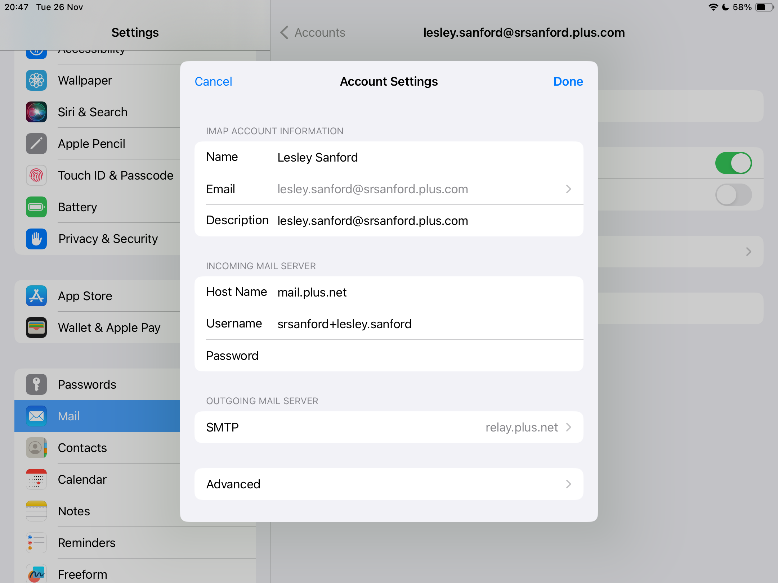Open Reminders settings
Image resolution: width=778 pixels, height=583 pixels.
click(135, 543)
